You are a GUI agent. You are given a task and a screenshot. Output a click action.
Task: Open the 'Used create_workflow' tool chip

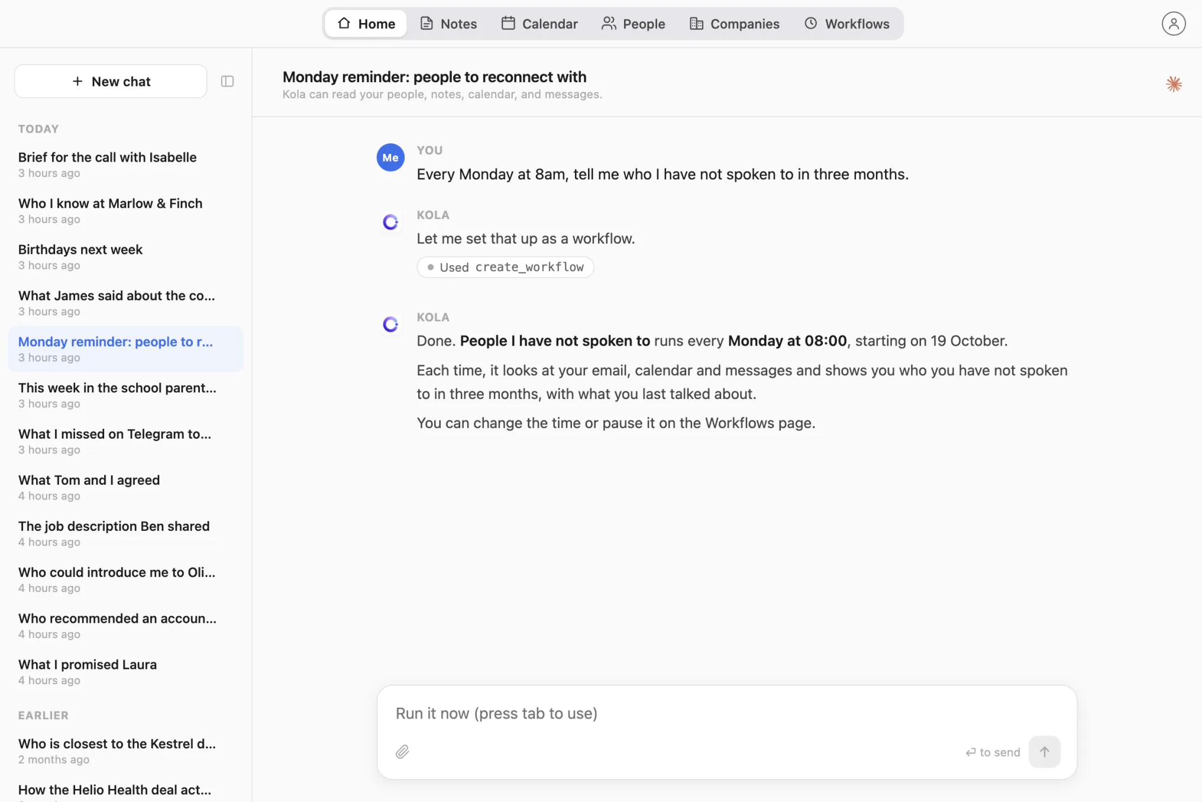505,267
